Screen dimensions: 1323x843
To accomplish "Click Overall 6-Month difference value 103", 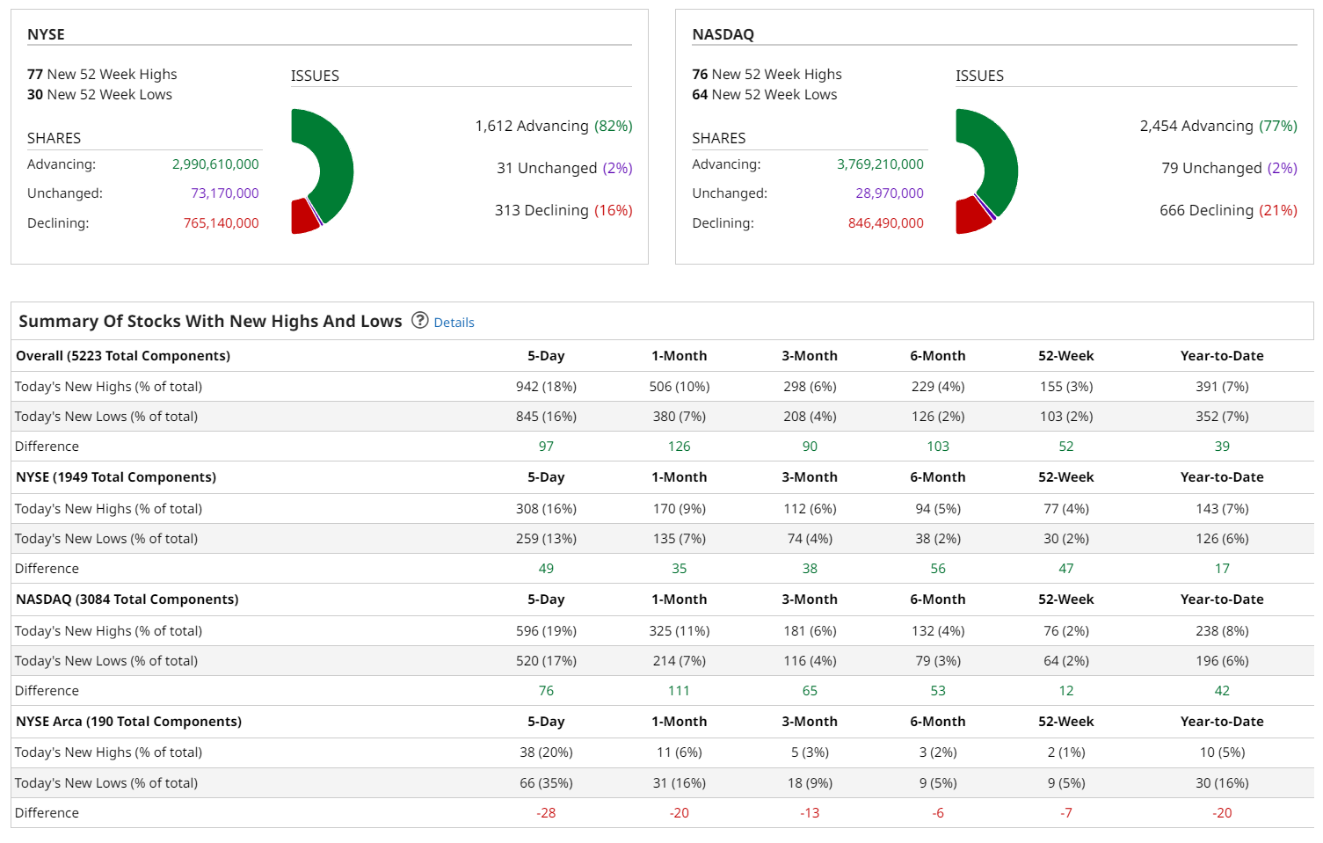I will pyautogui.click(x=938, y=447).
